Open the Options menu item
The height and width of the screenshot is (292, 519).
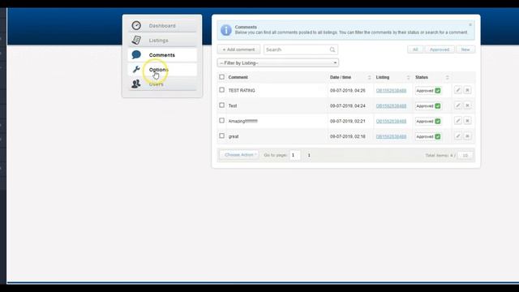pos(162,69)
